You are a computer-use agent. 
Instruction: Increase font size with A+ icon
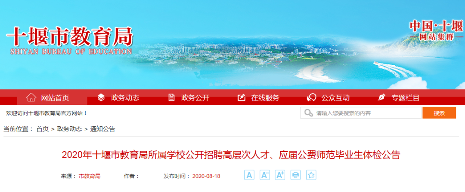coord(280,175)
